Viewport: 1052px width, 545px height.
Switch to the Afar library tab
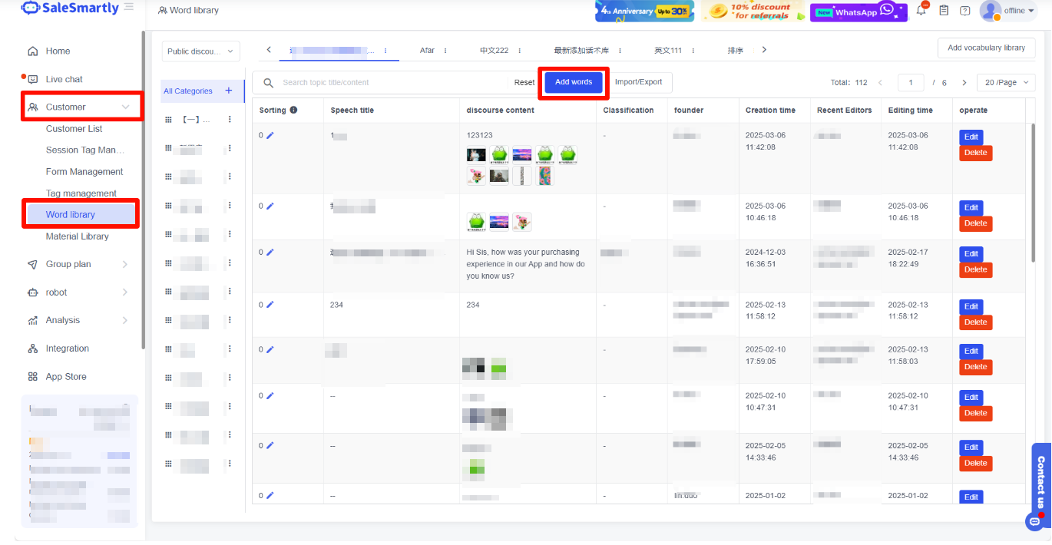click(427, 51)
